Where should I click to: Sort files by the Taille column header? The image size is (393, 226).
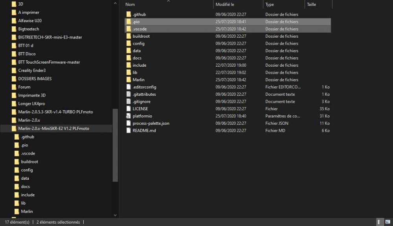click(311, 4)
